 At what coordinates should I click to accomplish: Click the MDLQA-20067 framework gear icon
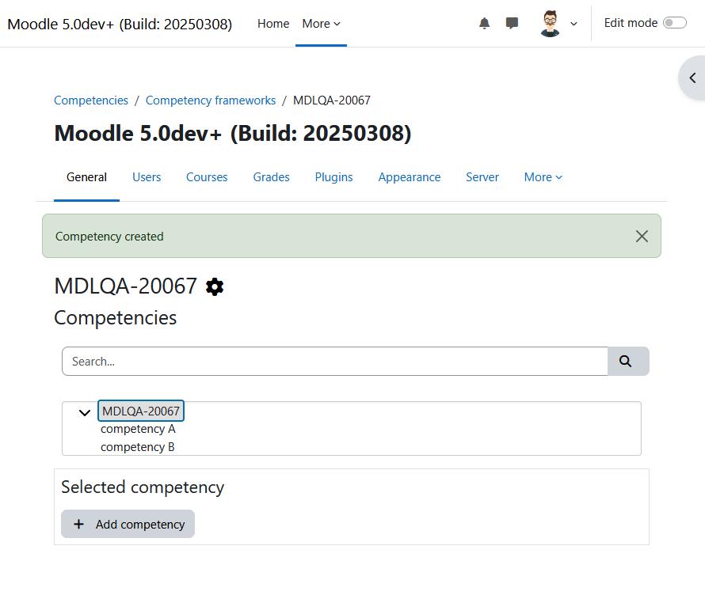click(215, 286)
